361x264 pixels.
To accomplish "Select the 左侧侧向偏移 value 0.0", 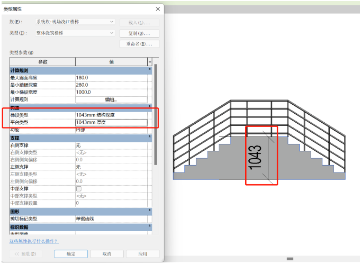I will coord(112,181).
